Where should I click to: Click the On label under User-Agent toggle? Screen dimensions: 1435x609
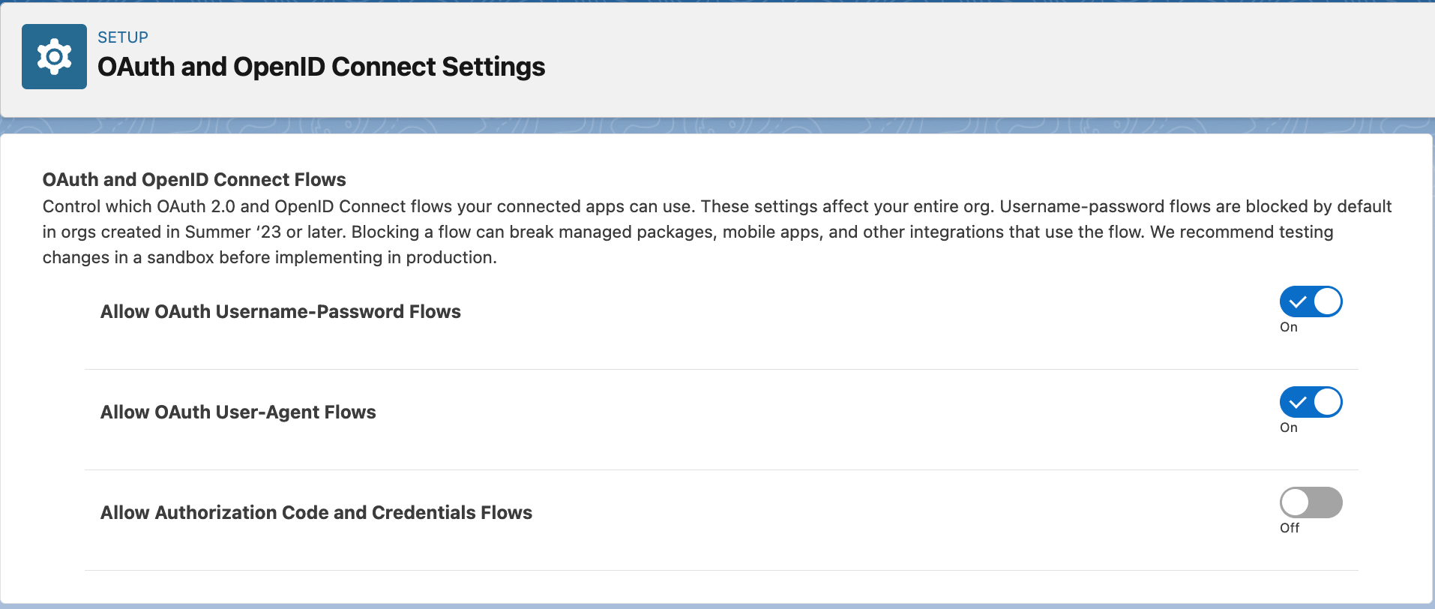(x=1289, y=427)
